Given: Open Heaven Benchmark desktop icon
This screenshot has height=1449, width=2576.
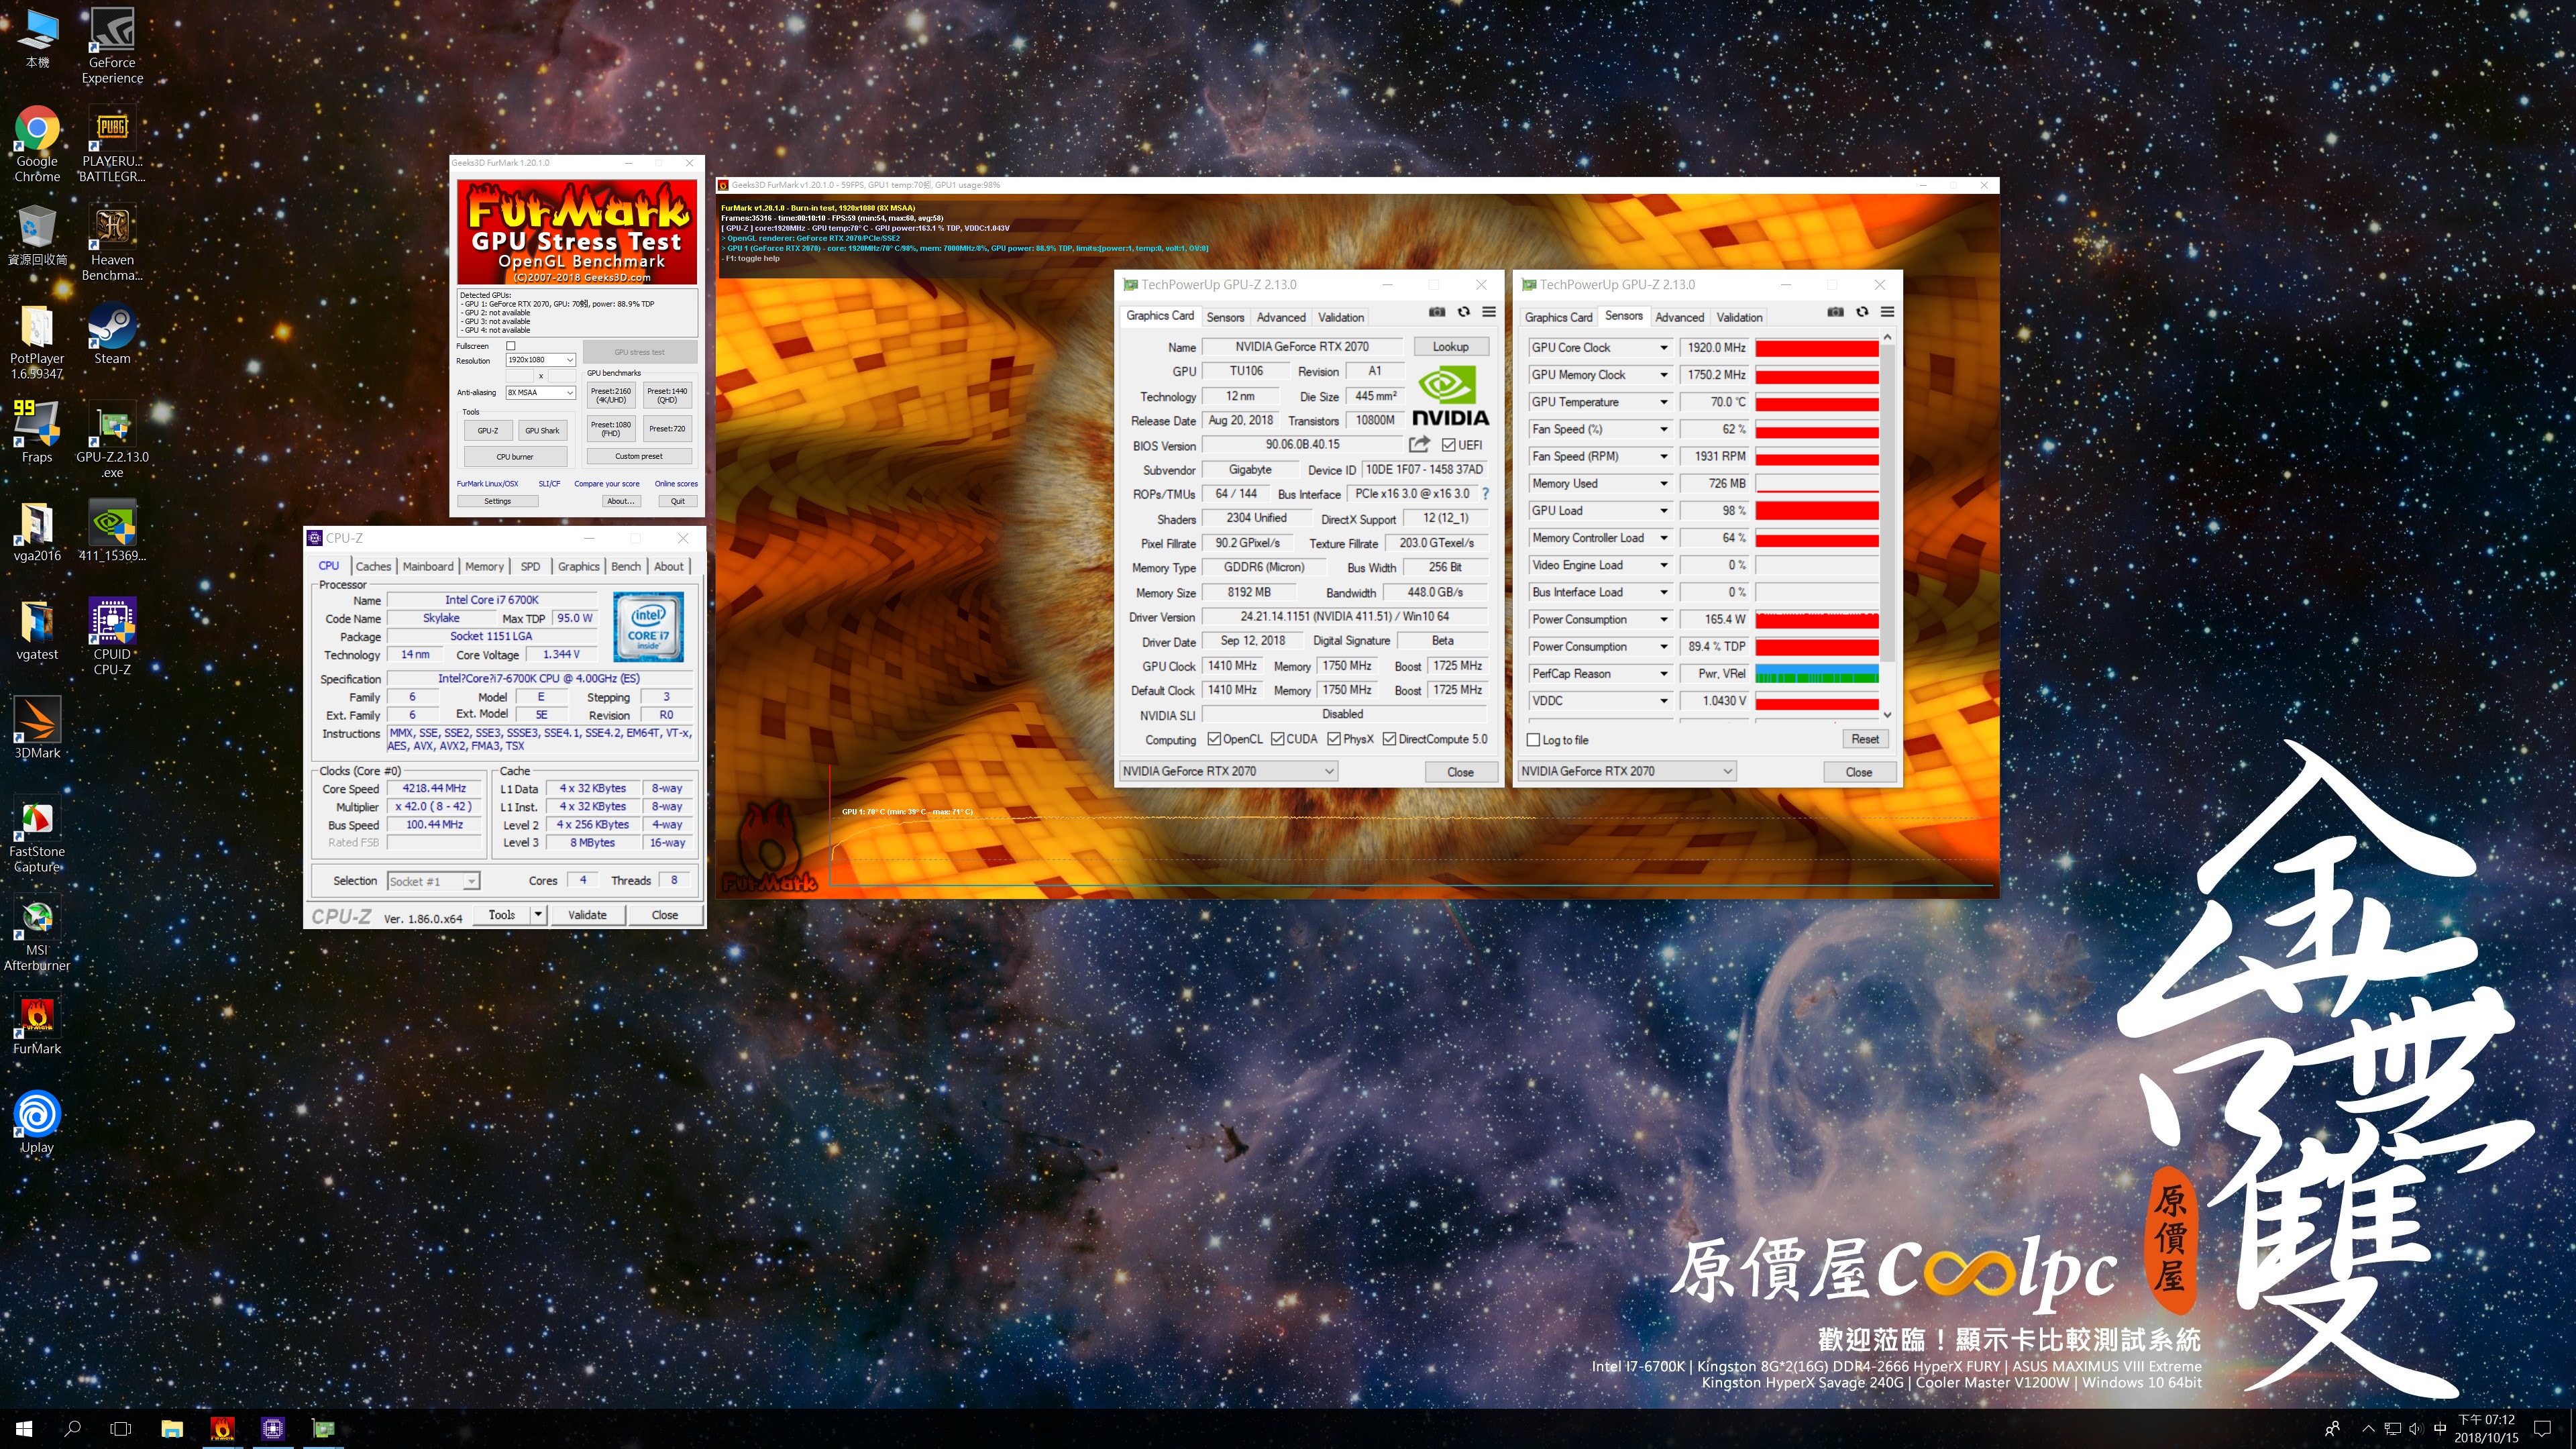Looking at the screenshot, I should click(x=112, y=242).
